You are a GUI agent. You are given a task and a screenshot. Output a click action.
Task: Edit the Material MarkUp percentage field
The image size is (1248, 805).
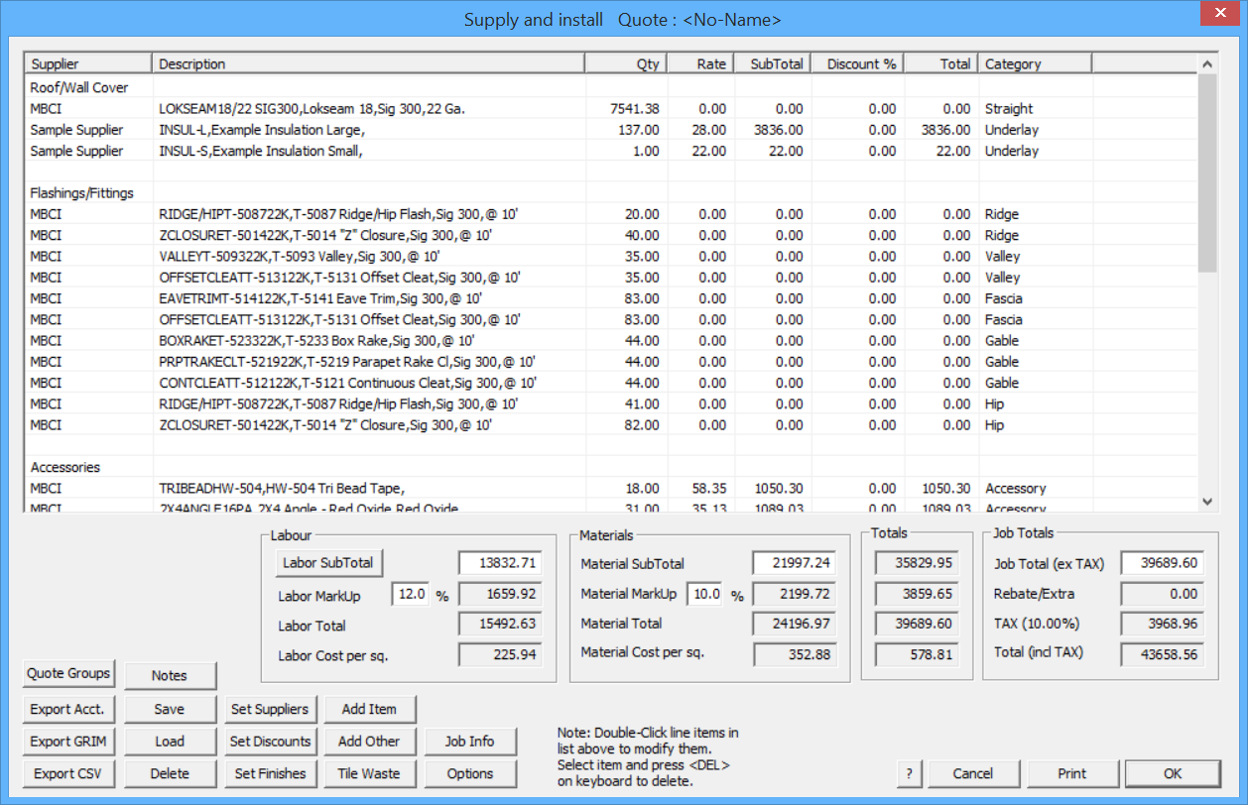[x=704, y=593]
